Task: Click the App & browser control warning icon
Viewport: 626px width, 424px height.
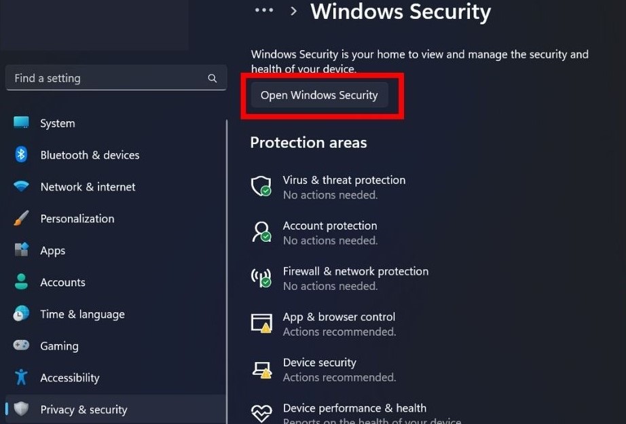Action: pyautogui.click(x=261, y=323)
